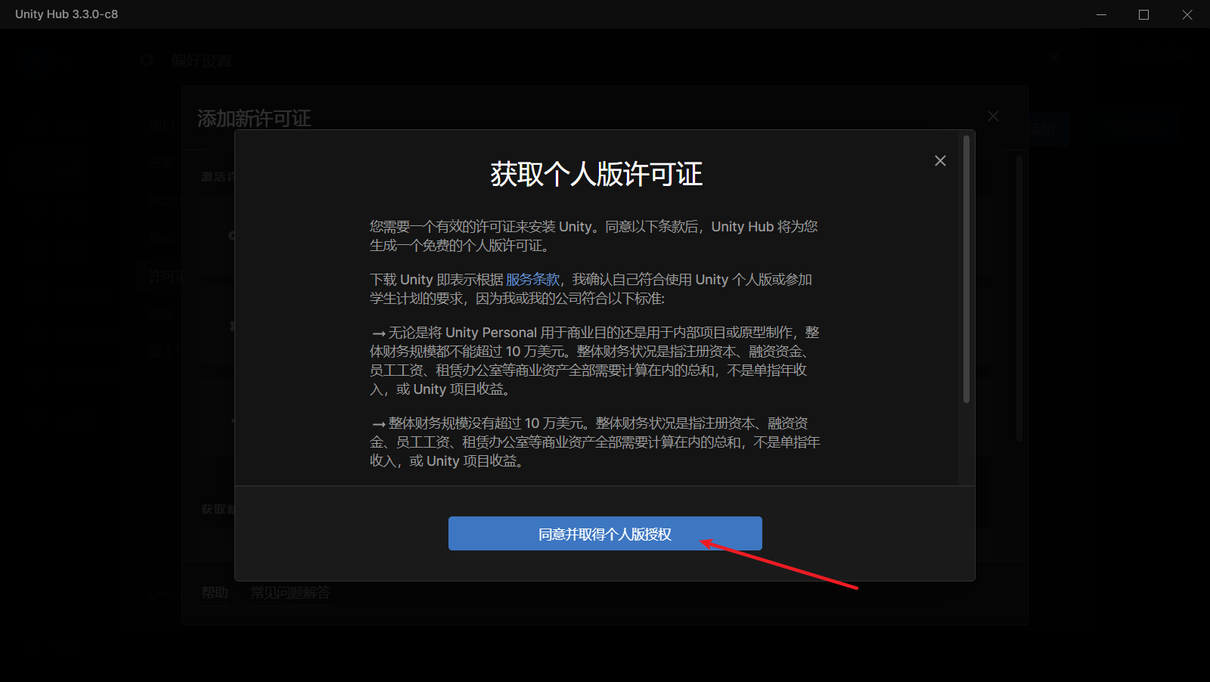Click the 获取个人版许可证 dialog title
This screenshot has height=682, width=1210.
597,174
